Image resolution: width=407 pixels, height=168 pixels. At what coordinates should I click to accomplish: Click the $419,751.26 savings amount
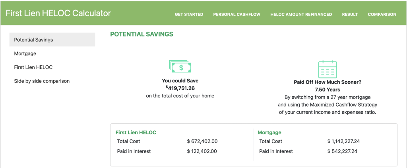(x=181, y=88)
